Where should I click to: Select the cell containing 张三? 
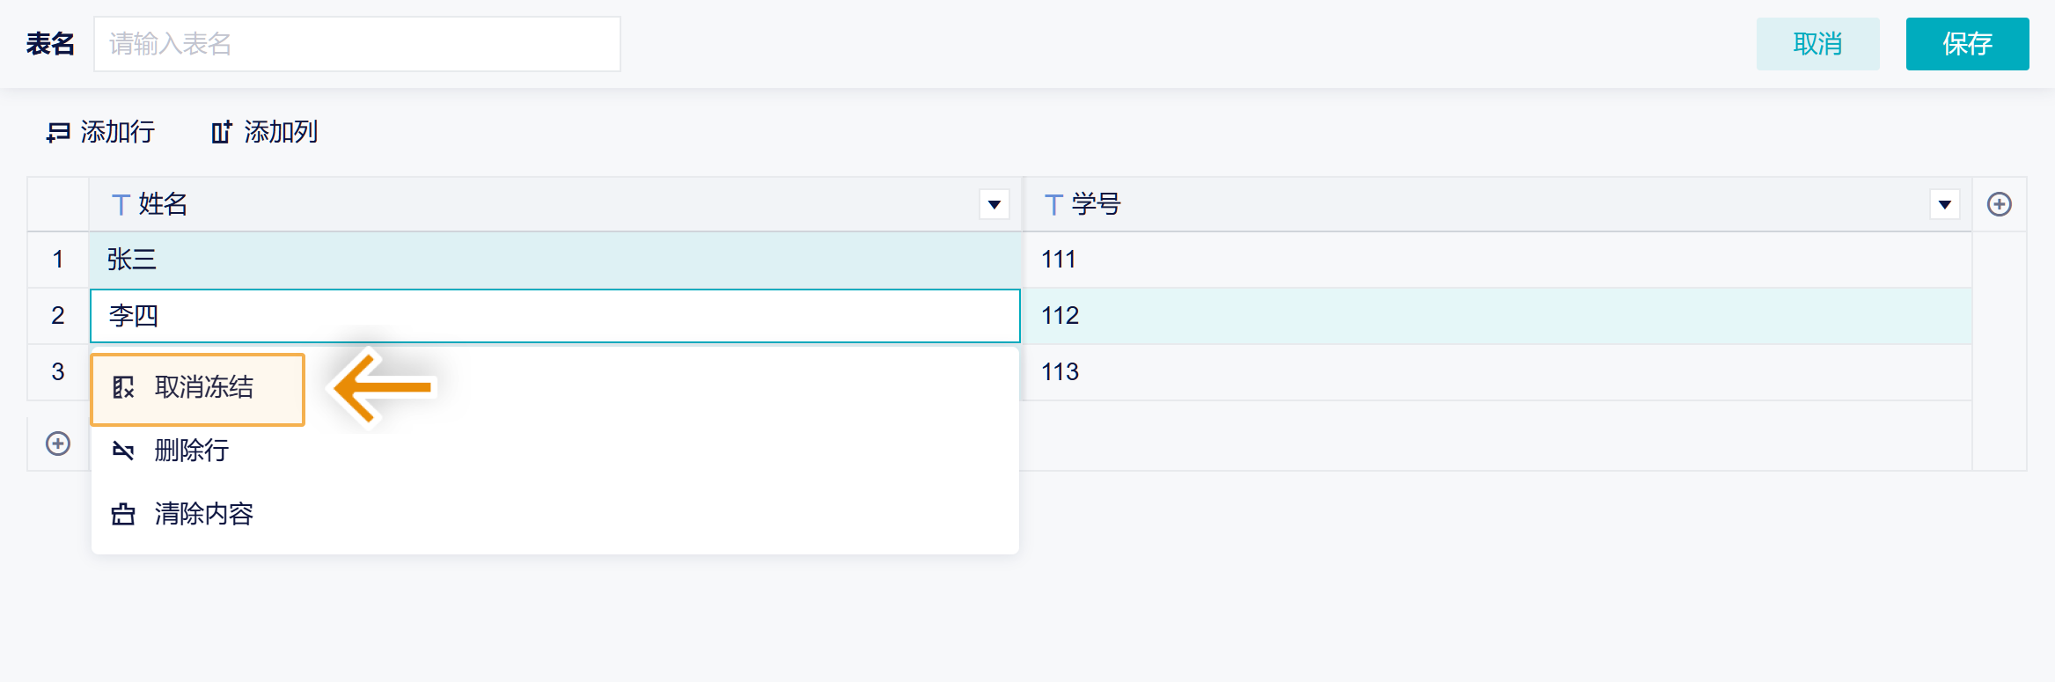[554, 260]
